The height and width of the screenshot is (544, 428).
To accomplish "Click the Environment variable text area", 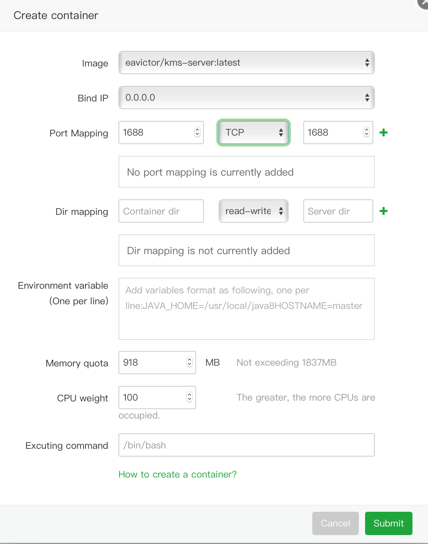I will [246, 308].
